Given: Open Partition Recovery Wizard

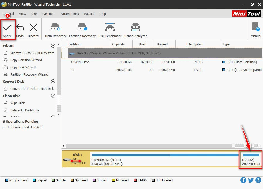Looking at the screenshot, I should (x=29, y=75).
